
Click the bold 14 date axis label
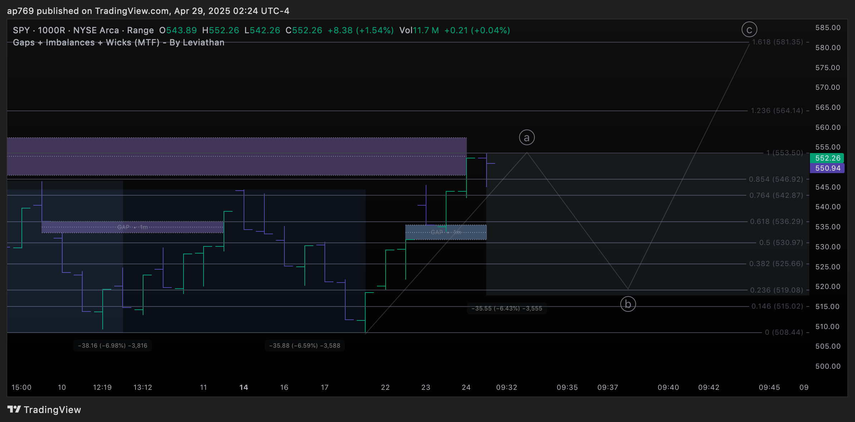point(244,387)
